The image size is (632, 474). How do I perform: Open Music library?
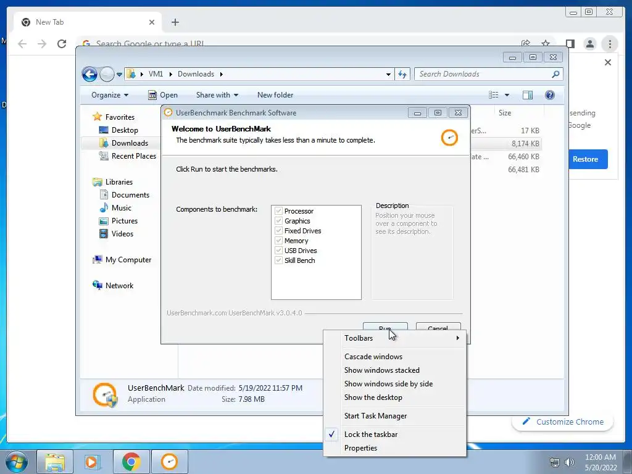[x=115, y=208]
